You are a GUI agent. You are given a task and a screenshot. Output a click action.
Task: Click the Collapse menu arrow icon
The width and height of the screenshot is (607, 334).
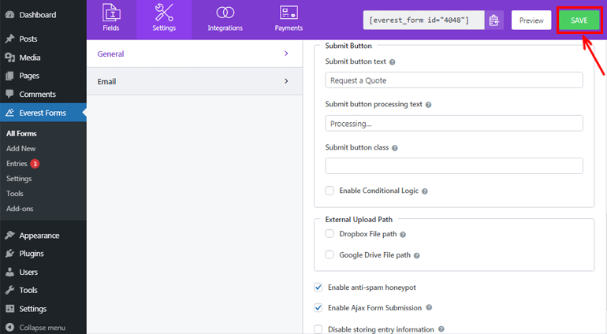coord(9,328)
